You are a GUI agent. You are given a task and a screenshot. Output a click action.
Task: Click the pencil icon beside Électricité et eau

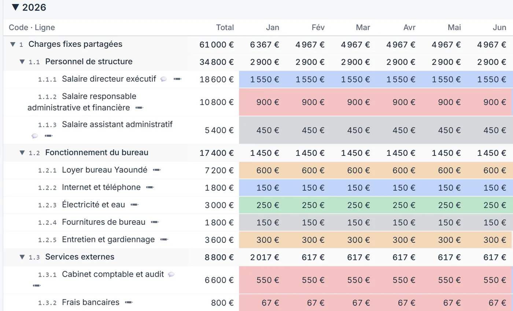pyautogui.click(x=134, y=205)
